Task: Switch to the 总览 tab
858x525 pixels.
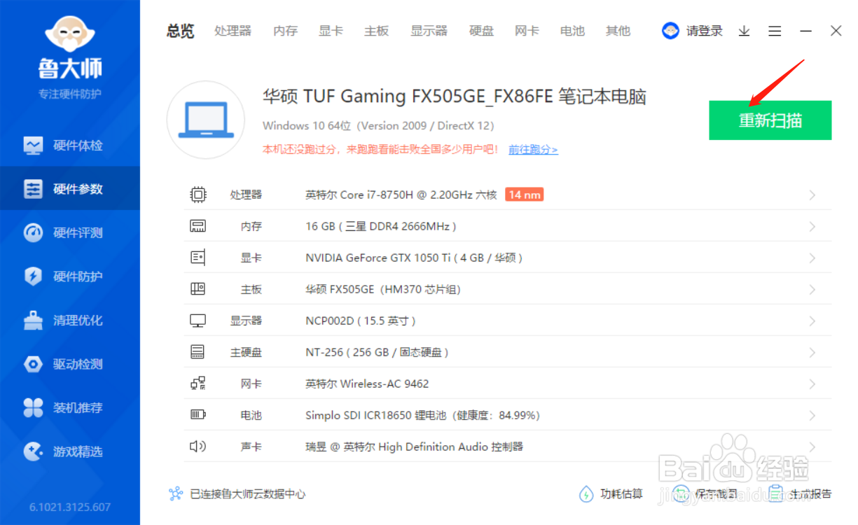Action: coord(180,31)
